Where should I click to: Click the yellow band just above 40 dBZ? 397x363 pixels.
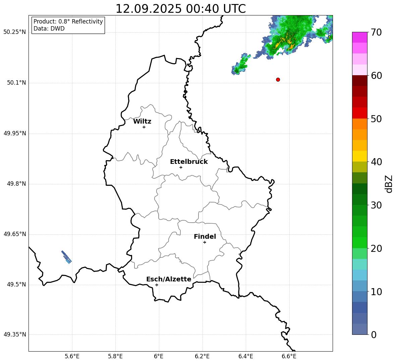tap(360, 156)
